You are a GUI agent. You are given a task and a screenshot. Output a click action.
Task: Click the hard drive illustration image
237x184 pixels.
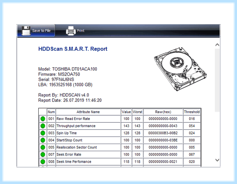[181, 69]
